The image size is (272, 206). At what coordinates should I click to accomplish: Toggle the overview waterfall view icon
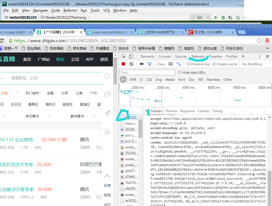(x=179, y=64)
